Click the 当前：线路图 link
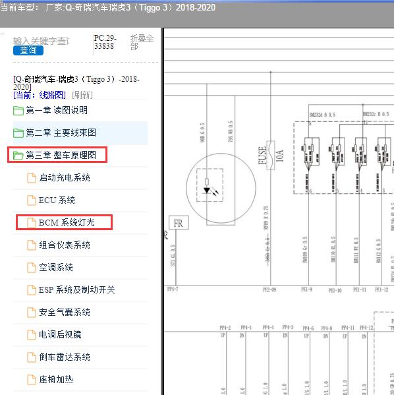Image resolution: width=394 pixels, height=395 pixels. [40, 95]
